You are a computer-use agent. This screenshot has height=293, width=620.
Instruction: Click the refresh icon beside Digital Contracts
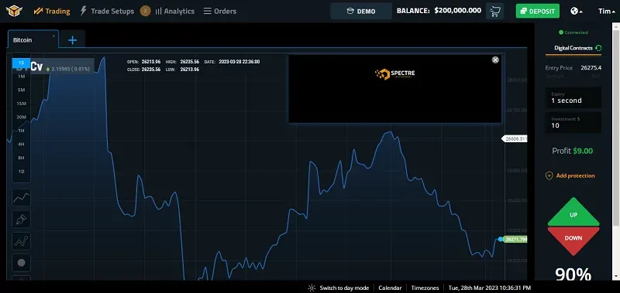[598, 48]
